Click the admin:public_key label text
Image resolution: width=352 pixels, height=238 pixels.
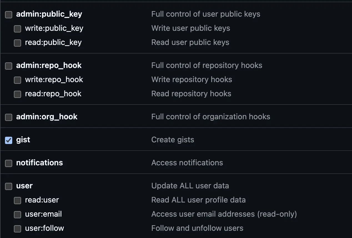(x=49, y=14)
